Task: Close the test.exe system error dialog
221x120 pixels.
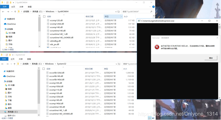Action: pyautogui.click(x=217, y=38)
